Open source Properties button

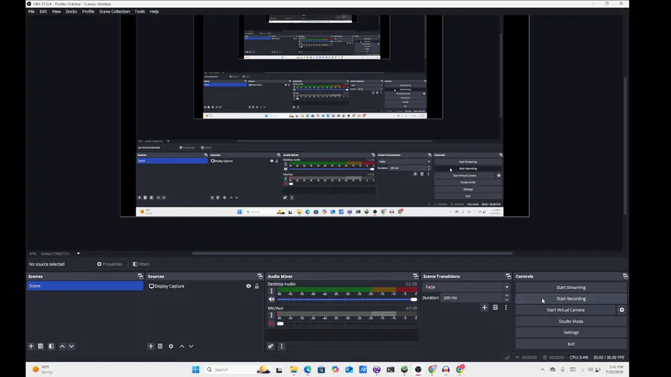click(110, 264)
